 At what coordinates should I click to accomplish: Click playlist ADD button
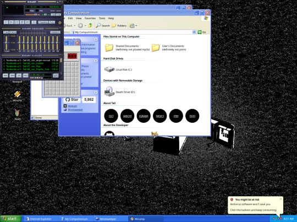coord(5,76)
